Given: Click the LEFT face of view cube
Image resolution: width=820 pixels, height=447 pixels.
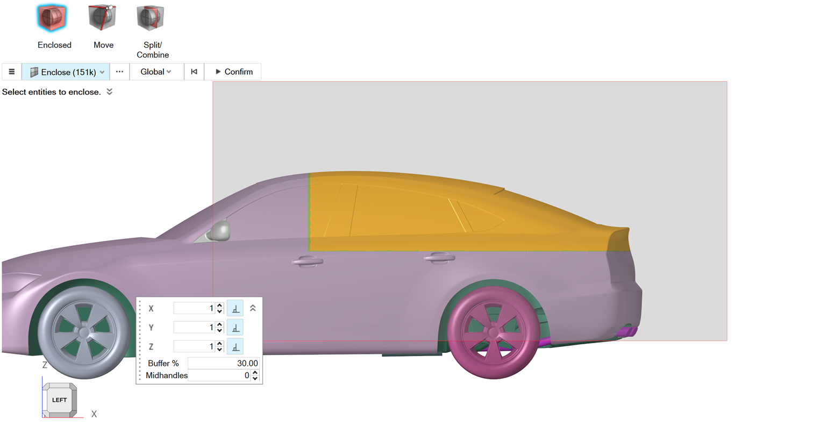Looking at the screenshot, I should tap(59, 400).
